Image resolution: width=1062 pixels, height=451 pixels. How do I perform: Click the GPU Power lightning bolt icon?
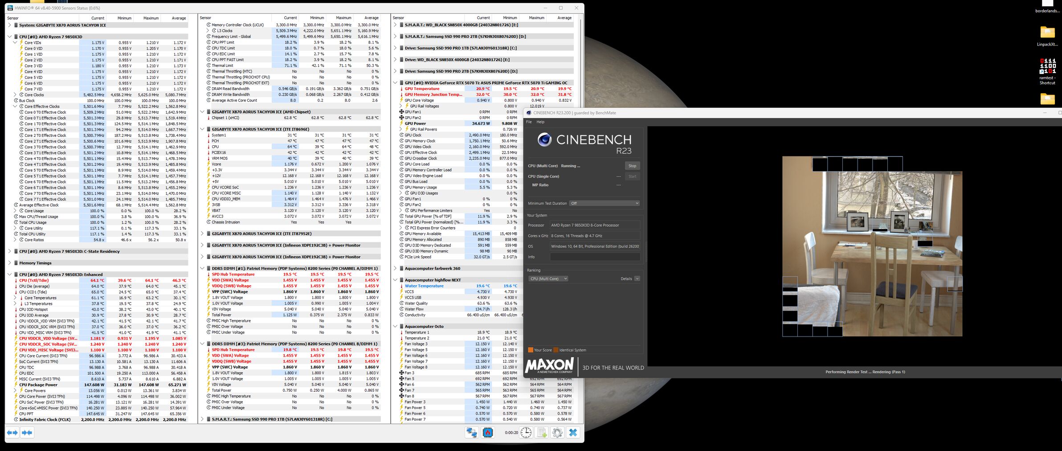[x=401, y=123]
